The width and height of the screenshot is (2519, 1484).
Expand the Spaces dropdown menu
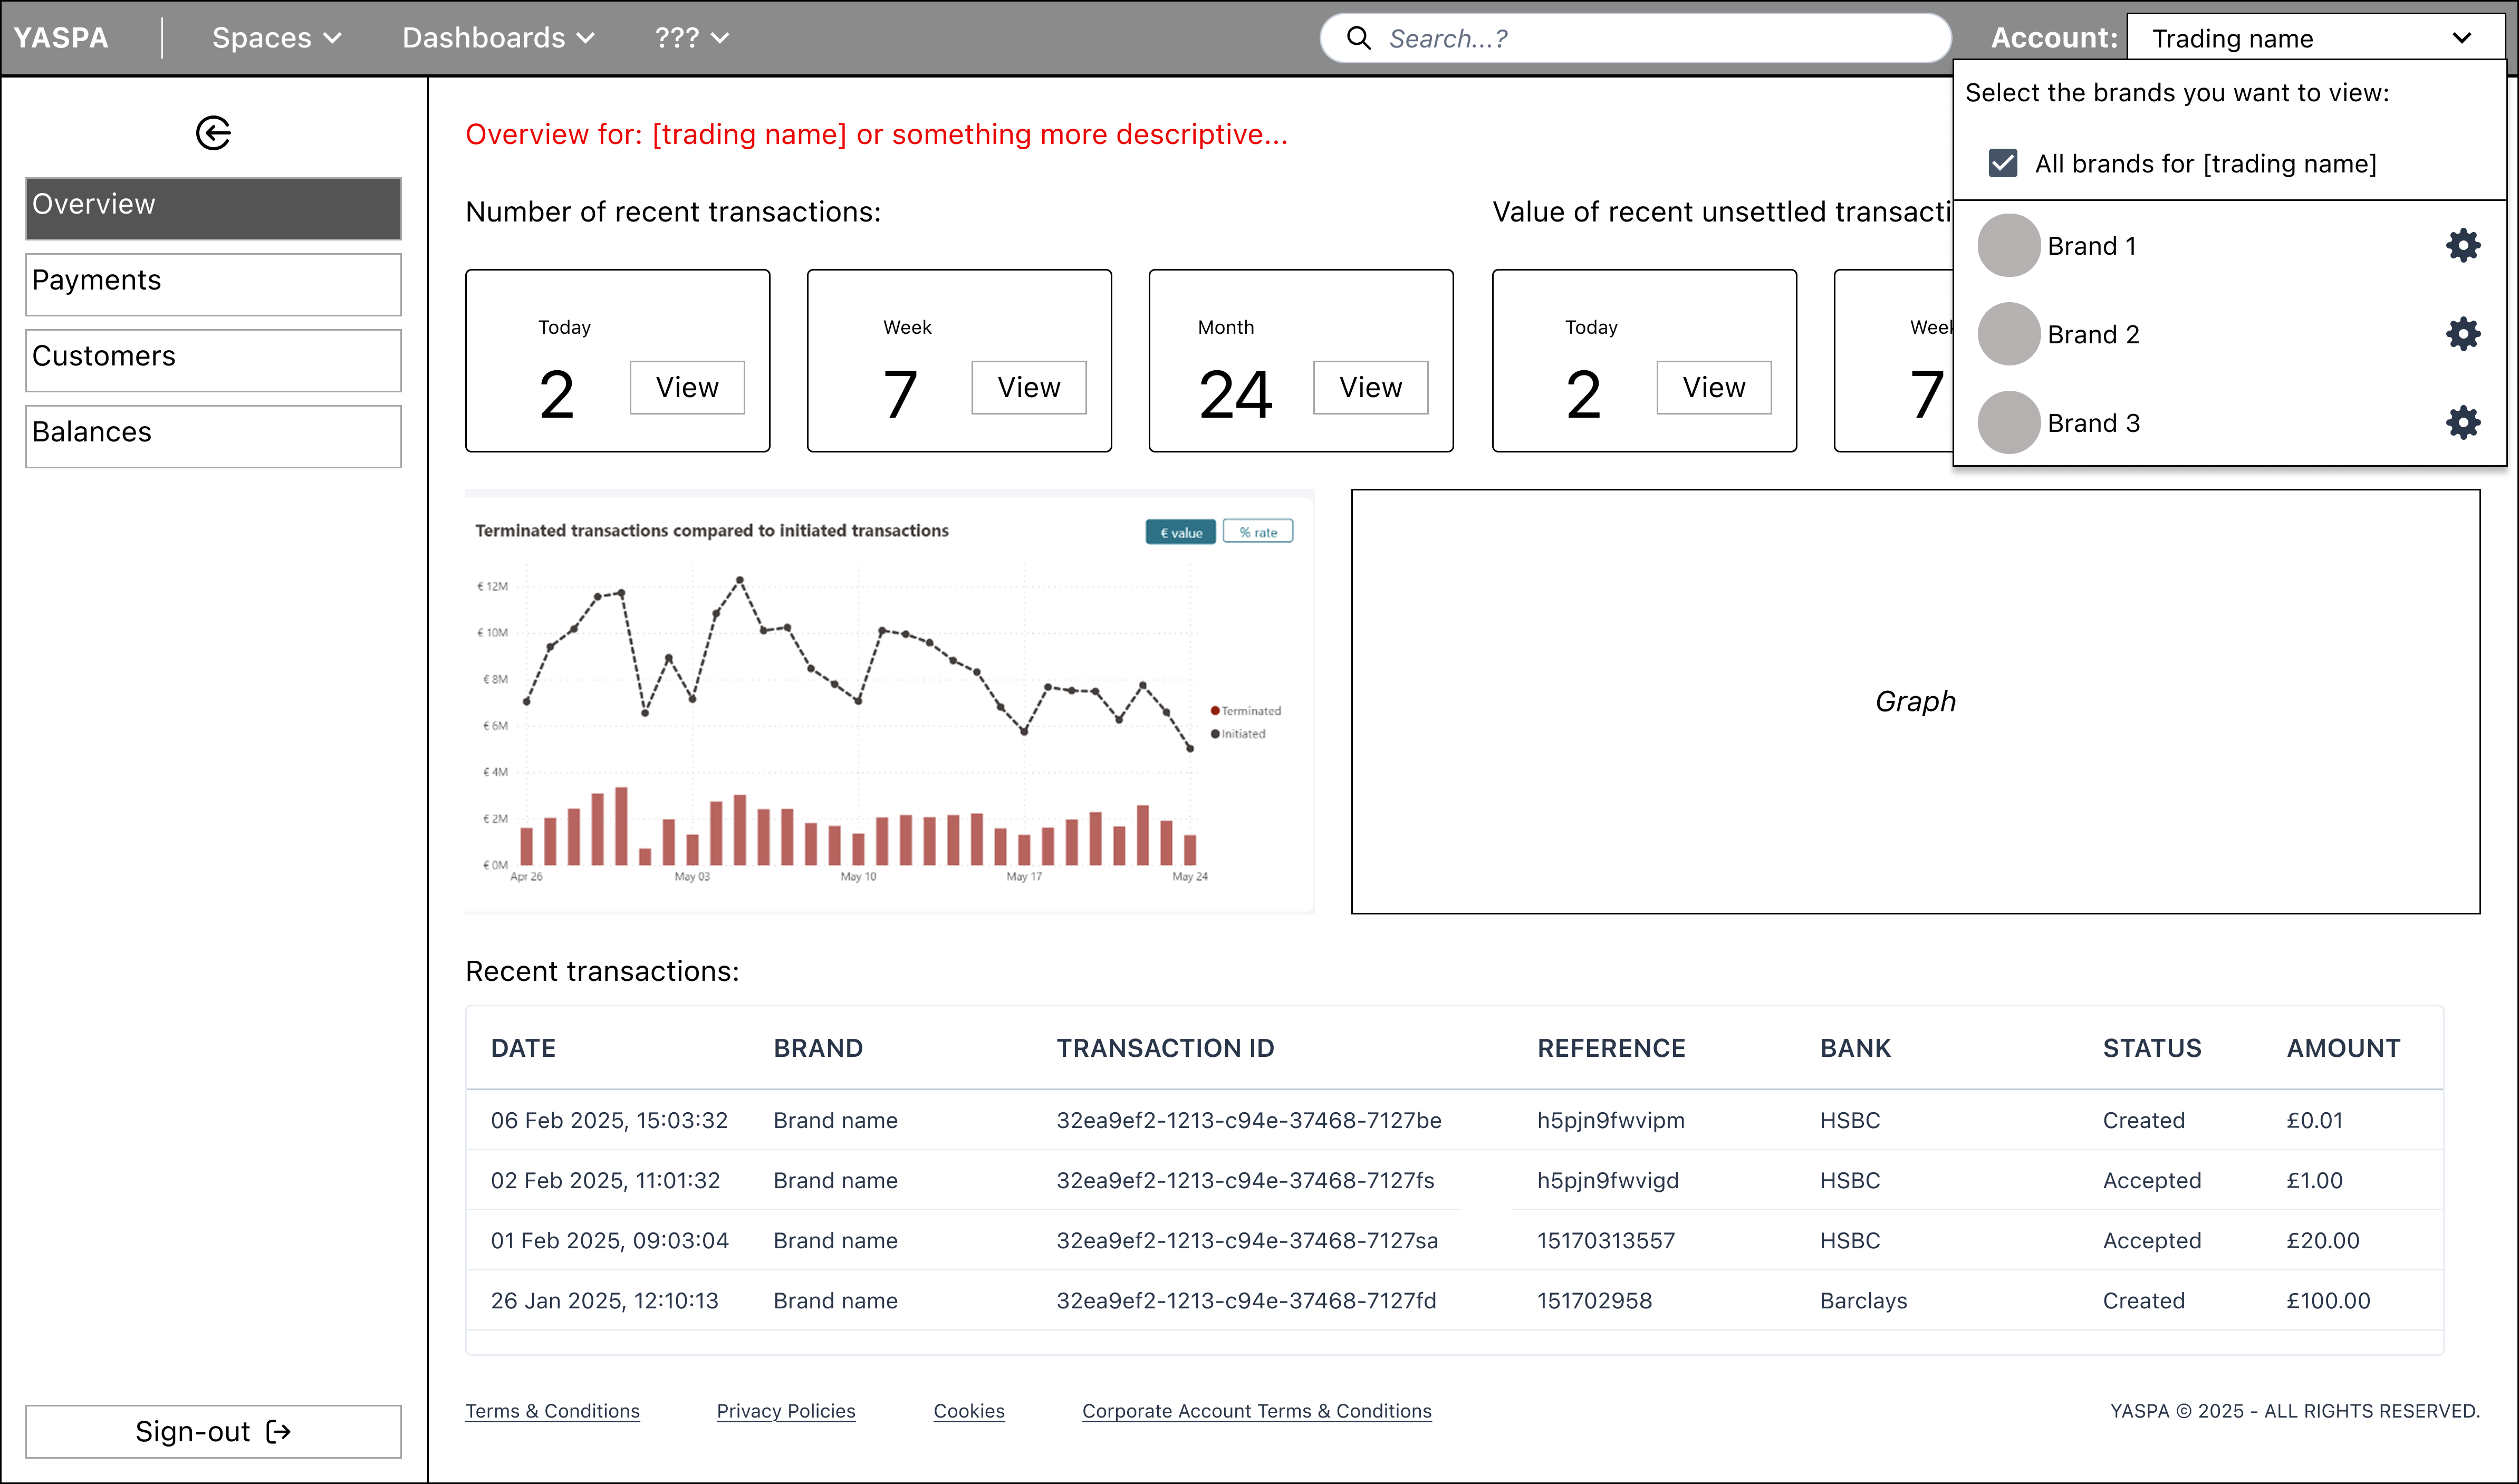click(276, 38)
